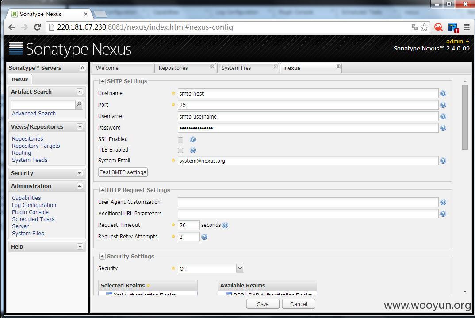Expand the Help panel
Viewport: 475px width, 318px height.
[x=80, y=246]
